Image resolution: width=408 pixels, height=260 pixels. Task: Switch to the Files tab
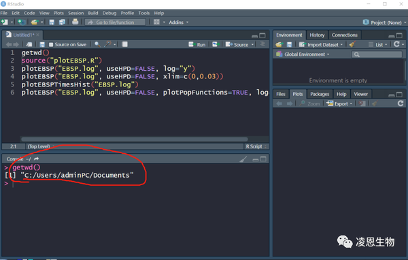click(x=281, y=94)
